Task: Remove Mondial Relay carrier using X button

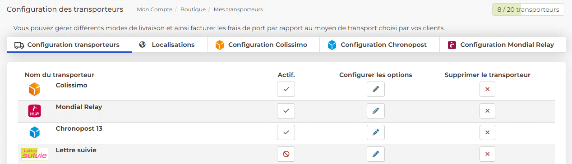Action: [x=487, y=111]
